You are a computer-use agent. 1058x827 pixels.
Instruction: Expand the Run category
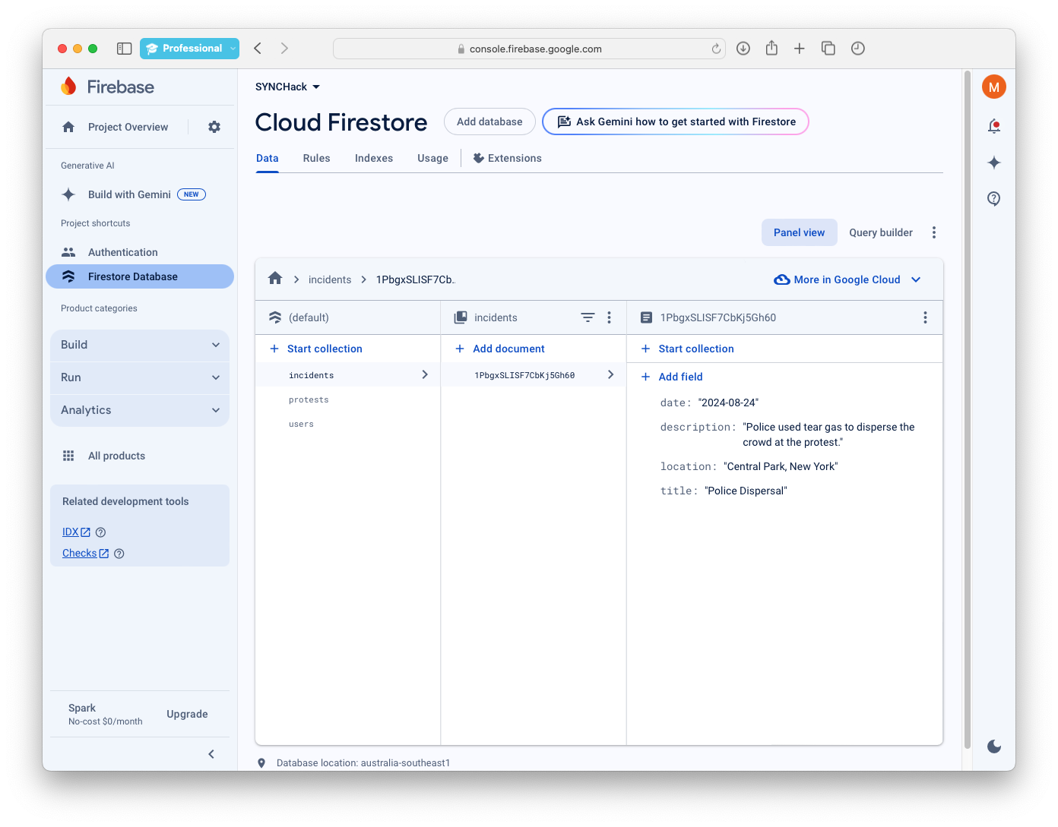click(140, 377)
